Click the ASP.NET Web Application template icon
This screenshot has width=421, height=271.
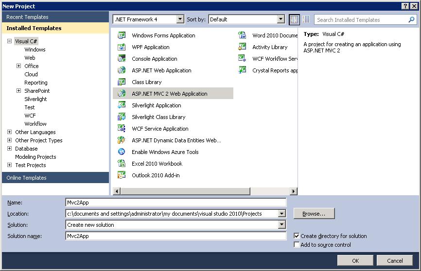[122, 70]
